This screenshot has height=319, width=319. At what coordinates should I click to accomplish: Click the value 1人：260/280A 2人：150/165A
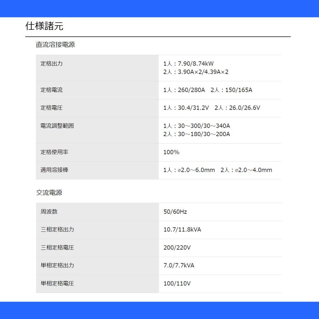208,90
